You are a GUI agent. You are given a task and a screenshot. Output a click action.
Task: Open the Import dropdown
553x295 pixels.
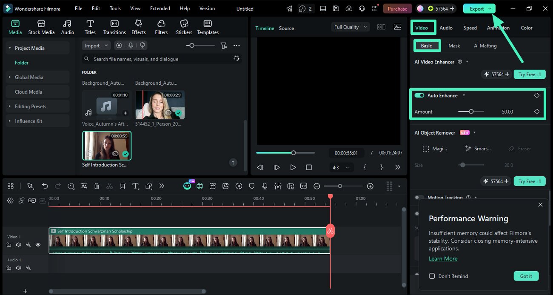(x=96, y=46)
